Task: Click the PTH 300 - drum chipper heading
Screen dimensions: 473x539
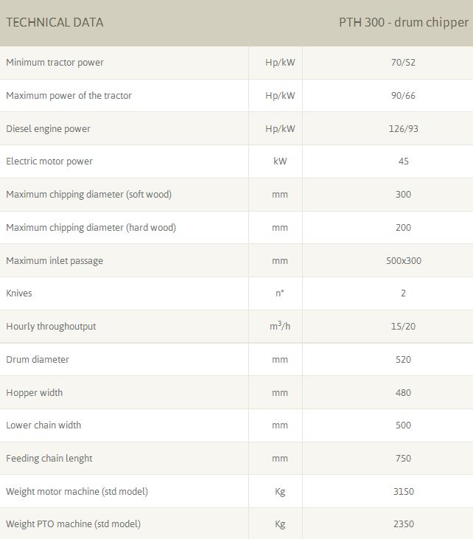Action: (403, 22)
